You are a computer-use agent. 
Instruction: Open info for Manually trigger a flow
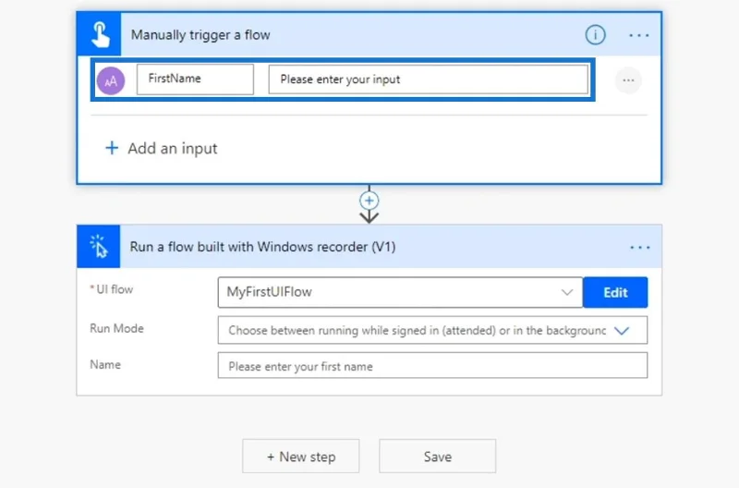pos(595,35)
